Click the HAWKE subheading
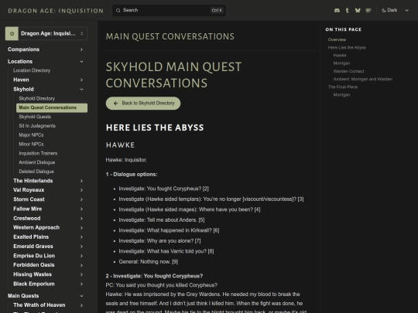This screenshot has width=418, height=313. point(120,145)
